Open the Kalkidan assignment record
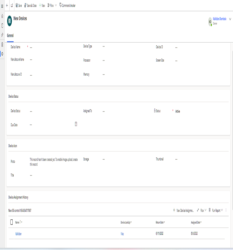 pos(19,234)
